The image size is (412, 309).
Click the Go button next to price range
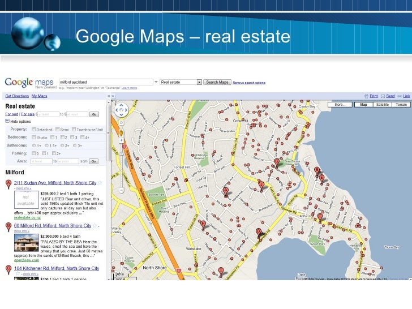click(x=95, y=114)
